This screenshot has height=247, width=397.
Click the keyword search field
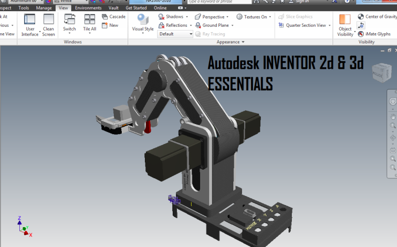click(219, 2)
